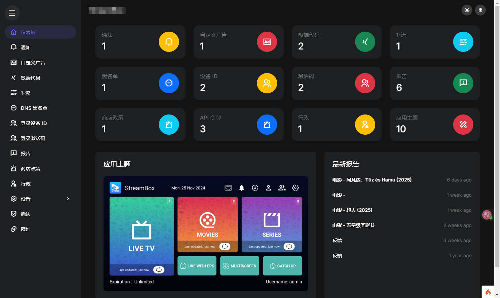This screenshot has width=500, height=298.
Task: Click the CATCH UP button
Action: [283, 266]
